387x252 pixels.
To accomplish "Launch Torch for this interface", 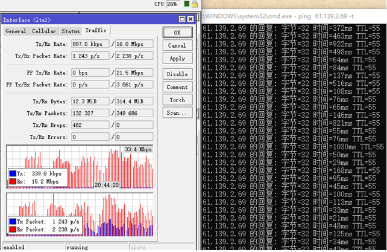I will pos(177,100).
